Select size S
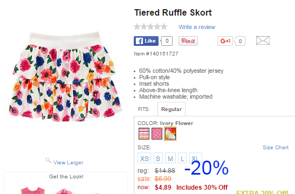 (158, 158)
